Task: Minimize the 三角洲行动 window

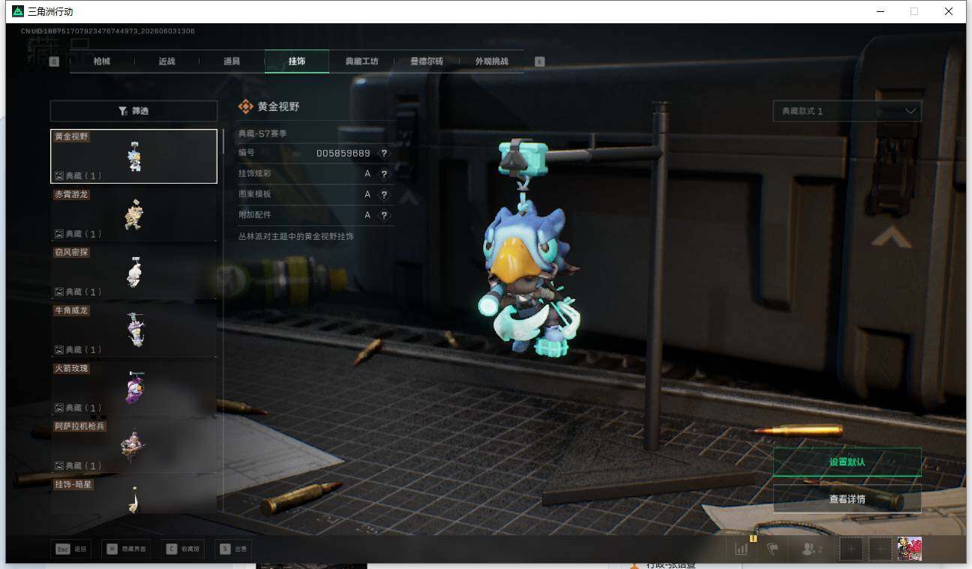Action: [x=880, y=11]
